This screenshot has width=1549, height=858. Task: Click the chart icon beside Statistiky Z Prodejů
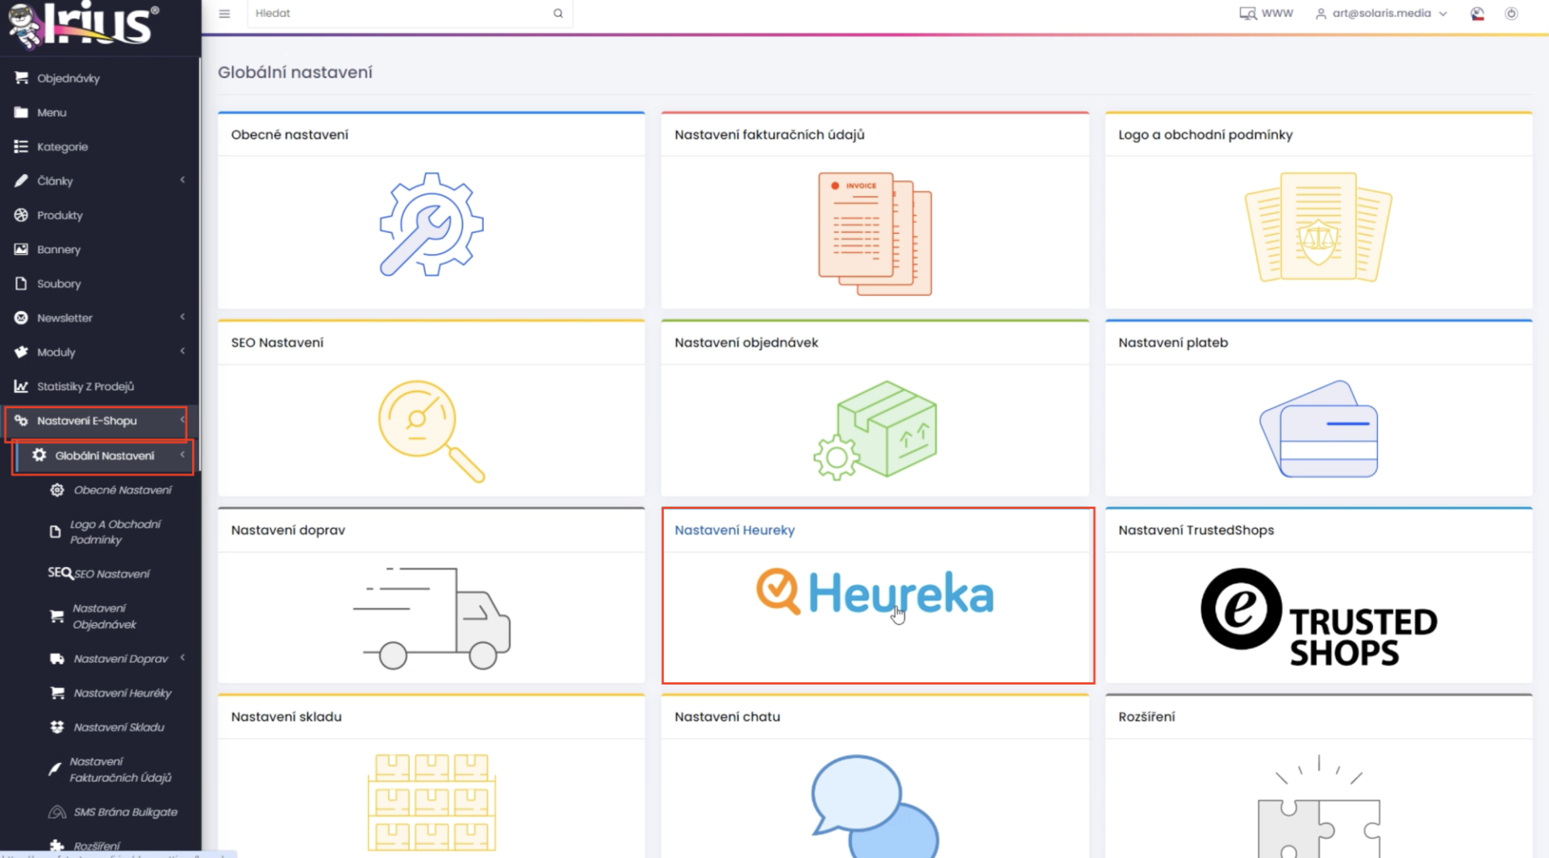pyautogui.click(x=21, y=386)
